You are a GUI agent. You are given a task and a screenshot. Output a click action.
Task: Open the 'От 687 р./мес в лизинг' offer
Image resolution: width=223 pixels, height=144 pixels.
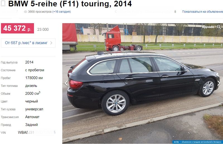[x=28, y=43]
